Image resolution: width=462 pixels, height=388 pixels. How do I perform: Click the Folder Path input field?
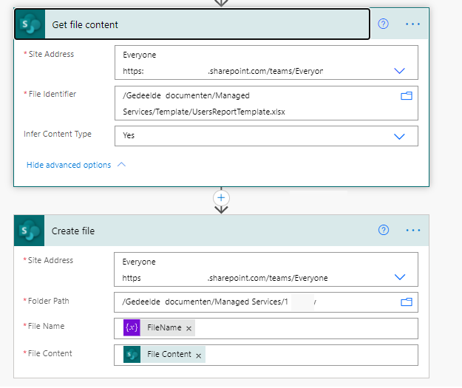[x=251, y=302]
